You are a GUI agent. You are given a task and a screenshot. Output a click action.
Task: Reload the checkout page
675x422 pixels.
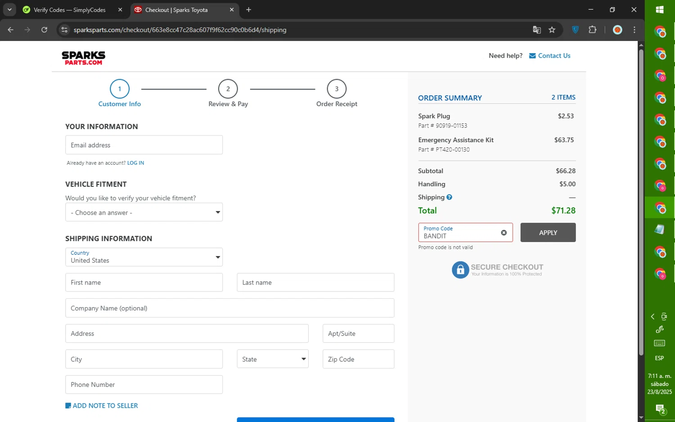point(44,30)
